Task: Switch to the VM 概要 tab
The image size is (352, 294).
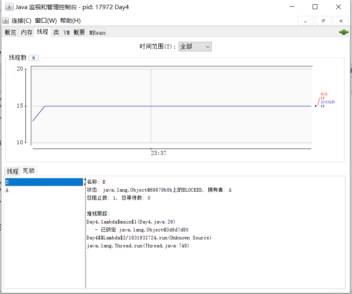Action: 74,32
